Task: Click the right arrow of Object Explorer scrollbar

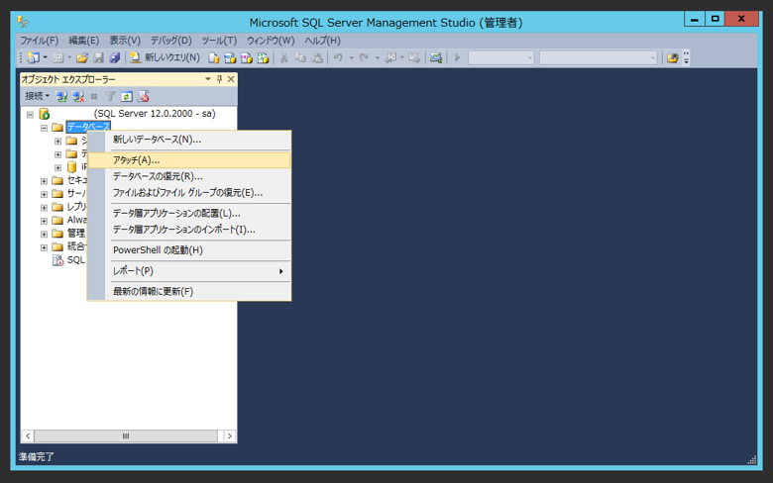Action: (229, 436)
